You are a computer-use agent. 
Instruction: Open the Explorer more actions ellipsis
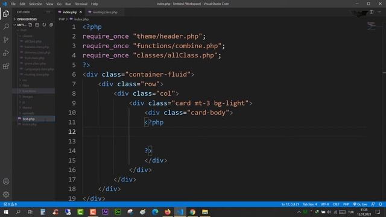[48, 12]
